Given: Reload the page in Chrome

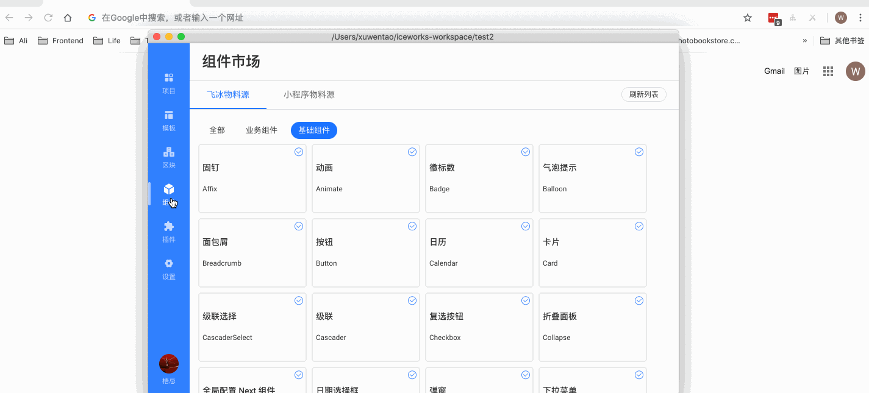Looking at the screenshot, I should coord(48,18).
